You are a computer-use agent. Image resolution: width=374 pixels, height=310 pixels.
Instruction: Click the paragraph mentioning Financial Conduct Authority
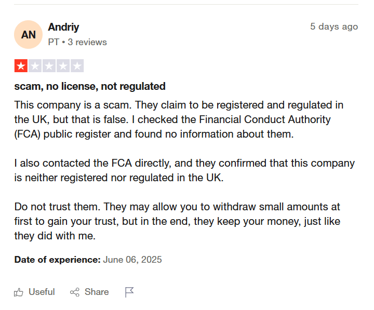click(x=179, y=119)
